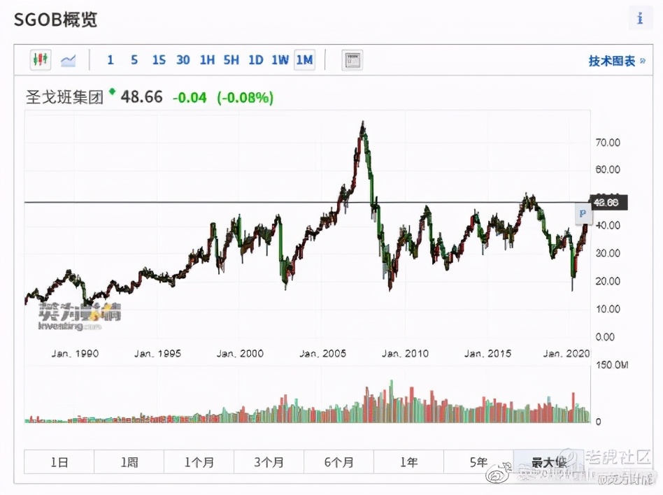This screenshot has width=663, height=495.
Task: Select the 30 minute interval
Action: click(x=183, y=60)
